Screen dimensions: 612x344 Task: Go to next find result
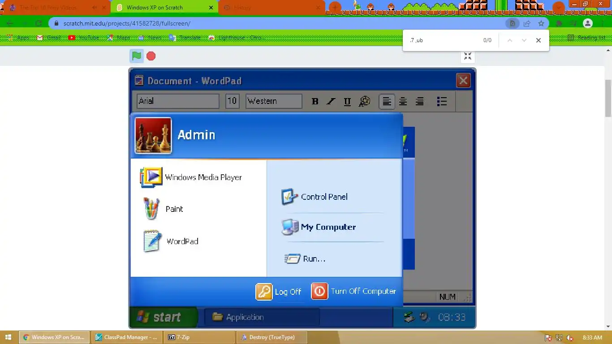pos(524,40)
